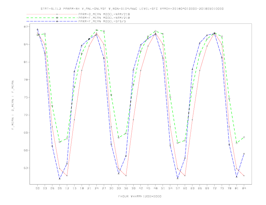Image resolution: width=266 pixels, height=205 pixels.
Task: Click the x-axis forecast hour label 15
Action: [74, 188]
